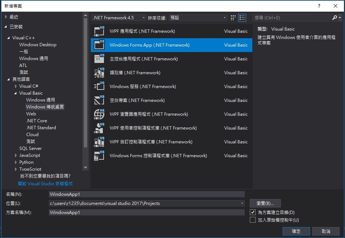Click the Windows Forms 控制項程式庫 icon

[99, 156]
